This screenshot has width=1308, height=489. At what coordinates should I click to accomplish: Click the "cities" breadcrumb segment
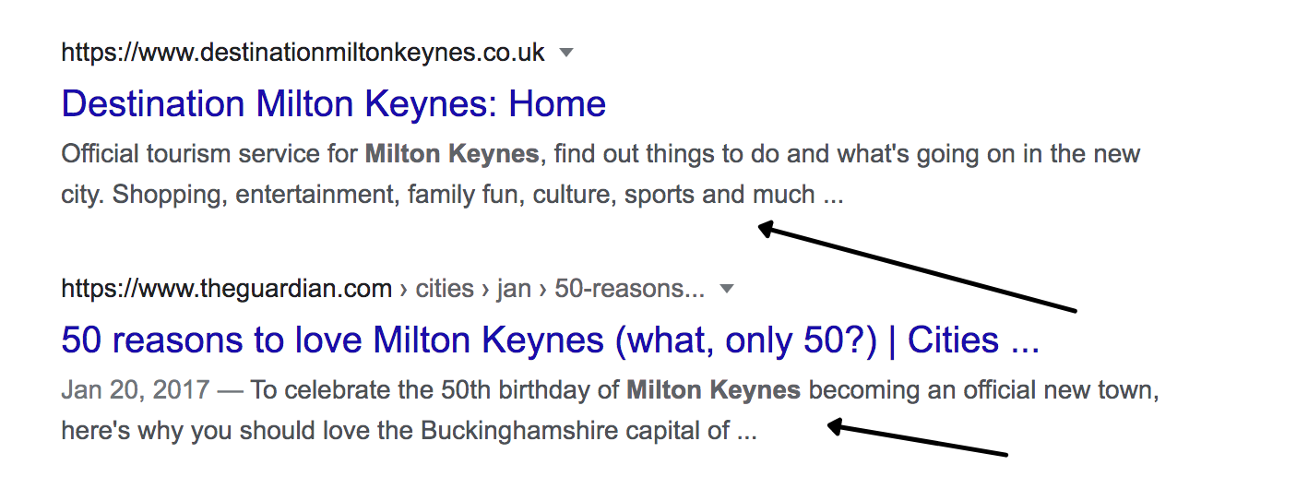(445, 289)
